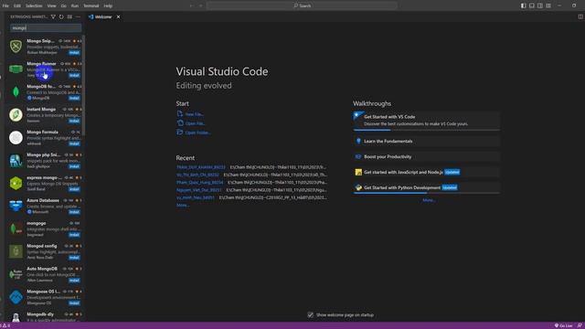Select the Mongodb diy extension title
Image resolution: width=585 pixels, height=329 pixels.
point(40,314)
